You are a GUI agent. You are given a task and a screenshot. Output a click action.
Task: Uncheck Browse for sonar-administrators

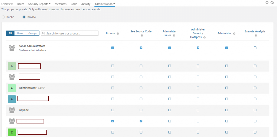pos(113,48)
